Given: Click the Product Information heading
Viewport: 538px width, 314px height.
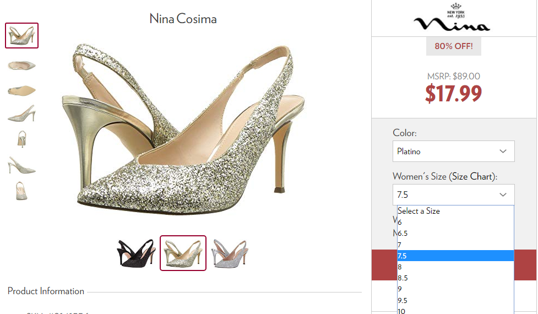Looking at the screenshot, I should tap(46, 291).
